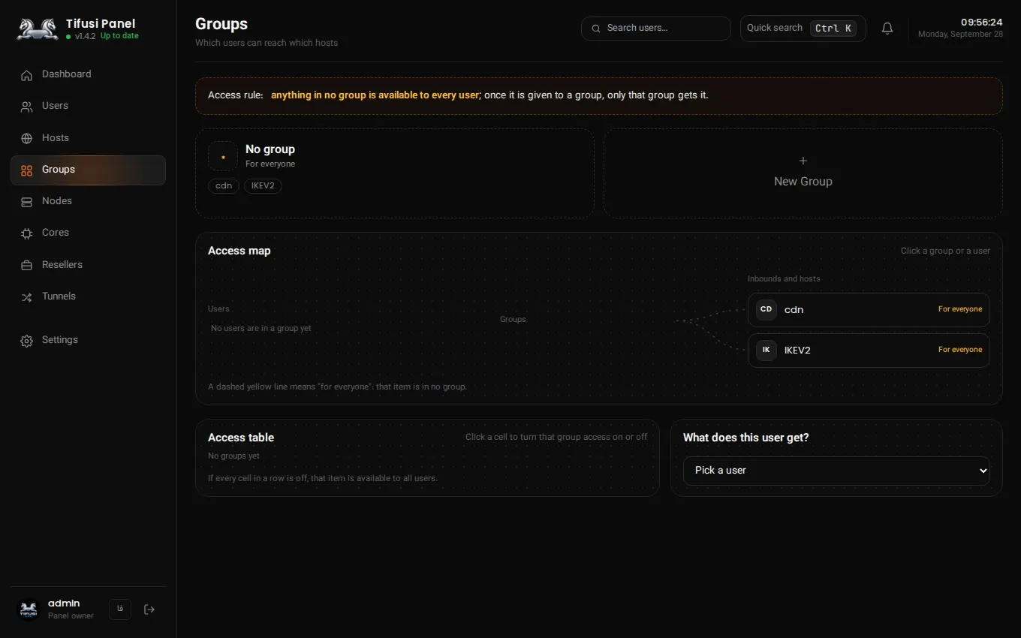Click the Access map heading
1021x638 pixels.
[x=239, y=251]
